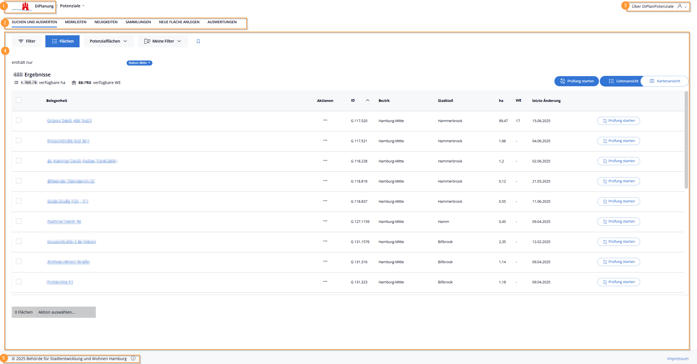Screen dimensions: 697x364
Task: Expand the Potenziale module dropdown
Action: [x=72, y=6]
